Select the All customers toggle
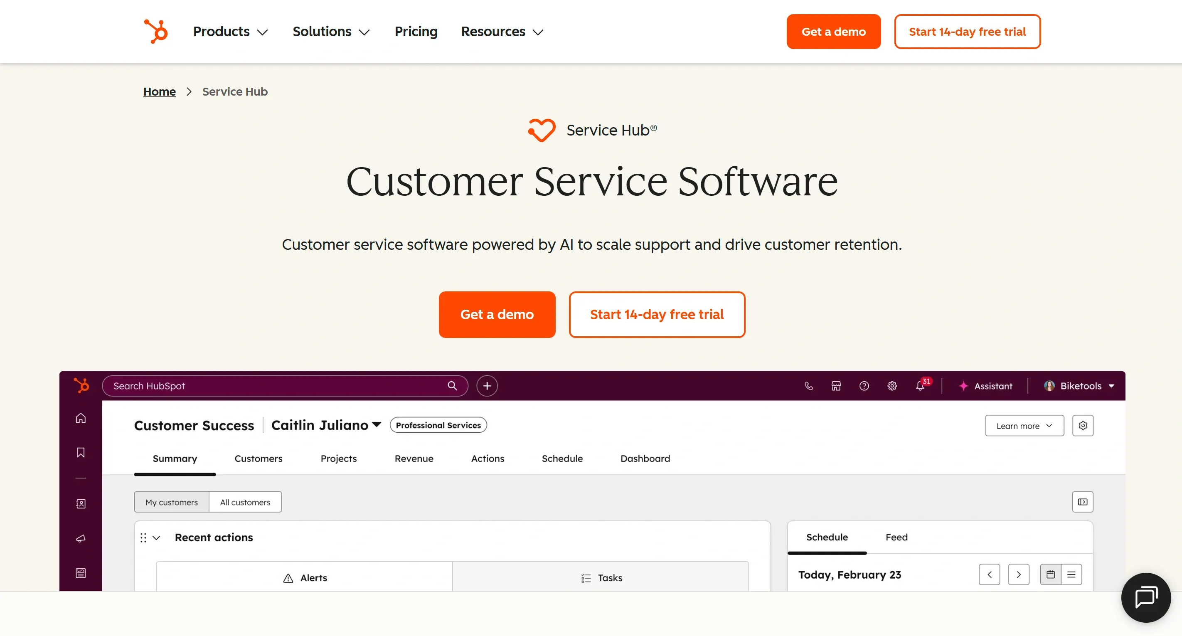This screenshot has height=636, width=1182. click(x=245, y=502)
